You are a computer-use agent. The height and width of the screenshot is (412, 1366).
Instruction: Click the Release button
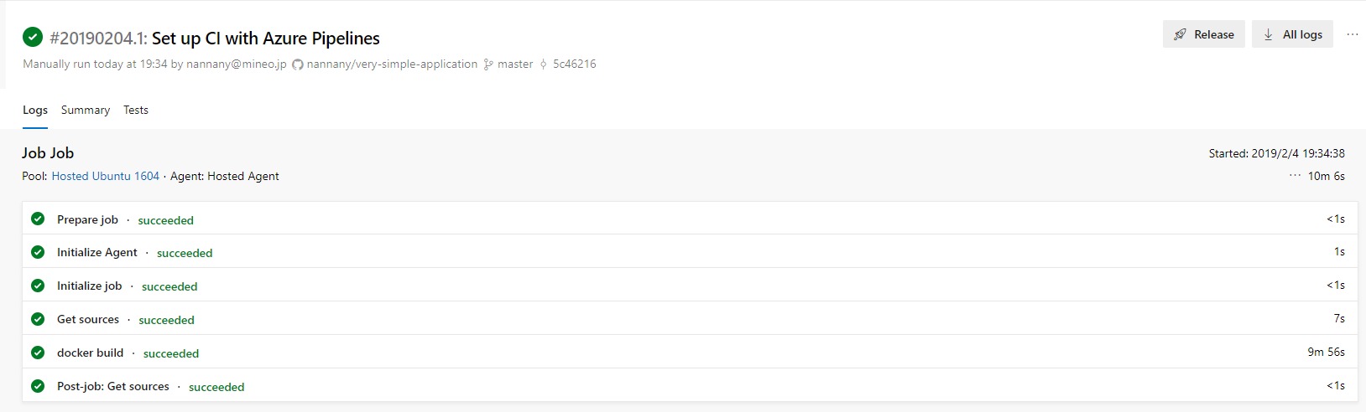point(1203,34)
